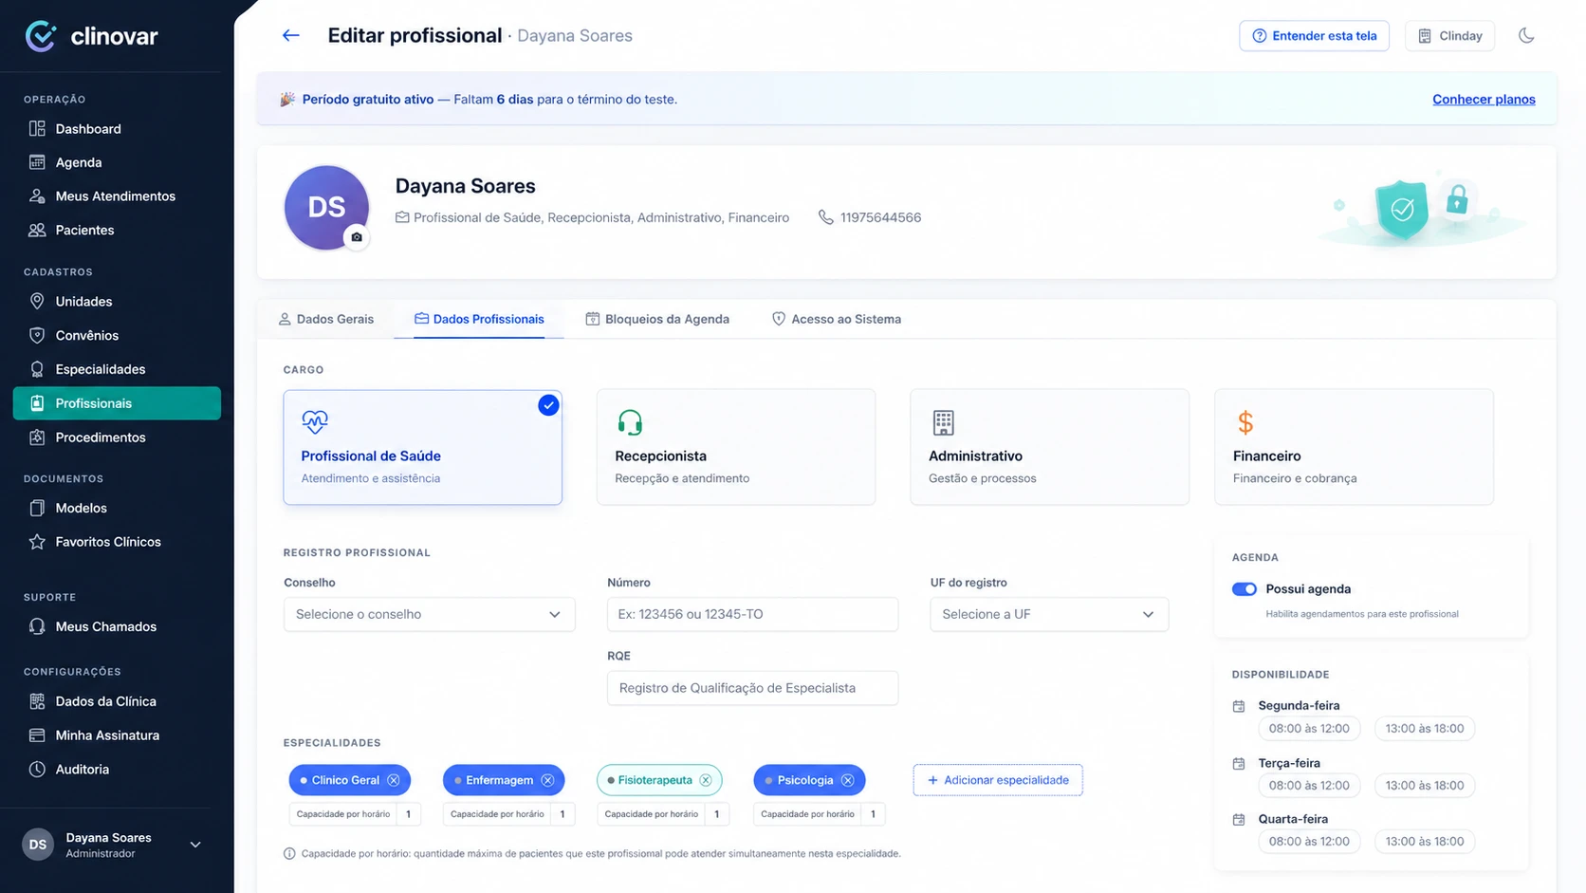1586x893 pixels.
Task: Open Minha Assinatura
Action: click(x=117, y=735)
